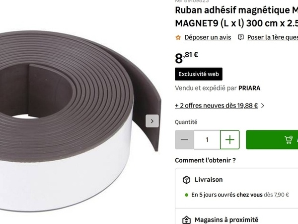Open the PRIARA seller link
Screen dimensions: 298x224
tap(249, 88)
